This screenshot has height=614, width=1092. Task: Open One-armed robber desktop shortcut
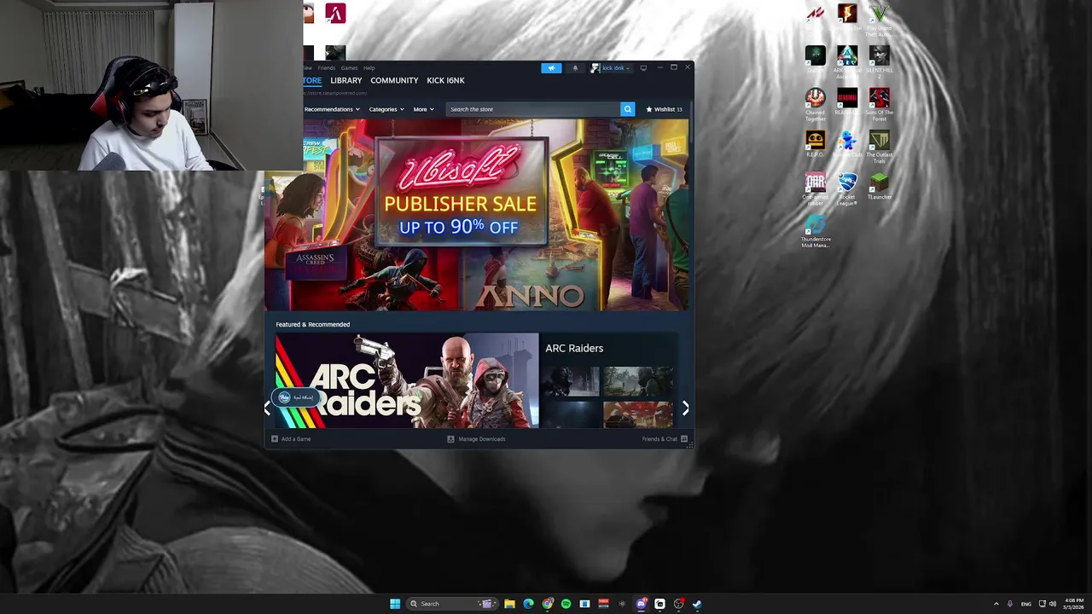tap(815, 189)
